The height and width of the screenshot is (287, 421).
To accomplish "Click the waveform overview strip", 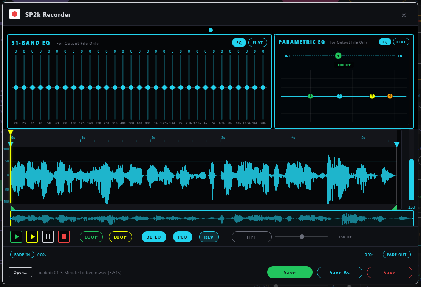I will coord(212,218).
